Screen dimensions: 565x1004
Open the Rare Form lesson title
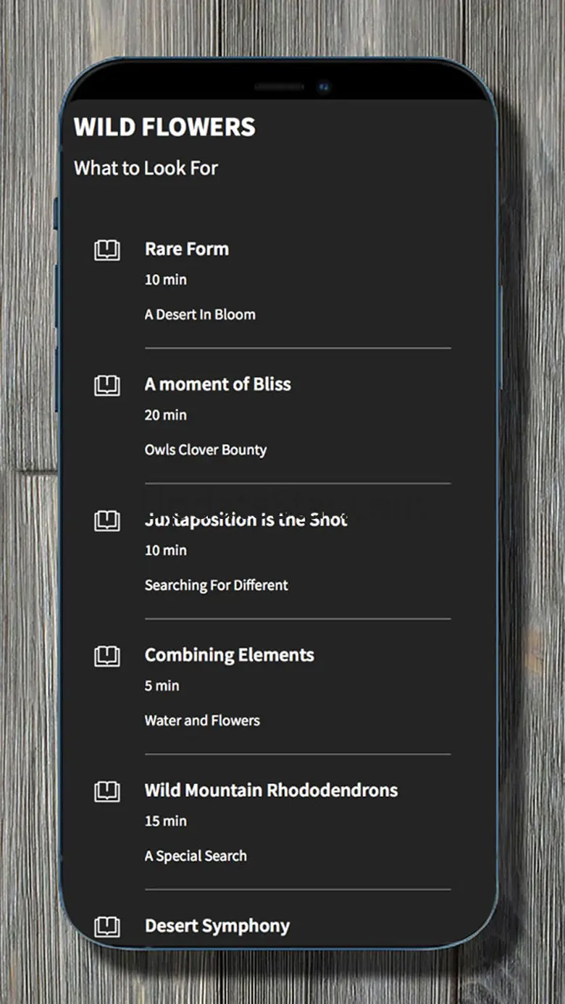pos(187,249)
